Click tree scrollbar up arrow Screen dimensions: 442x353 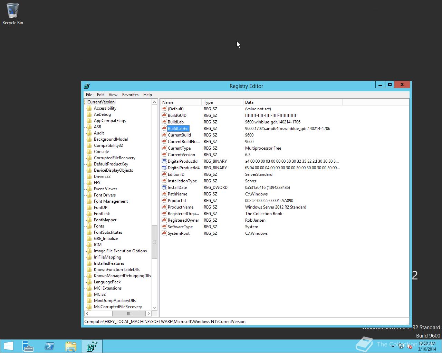point(154,102)
